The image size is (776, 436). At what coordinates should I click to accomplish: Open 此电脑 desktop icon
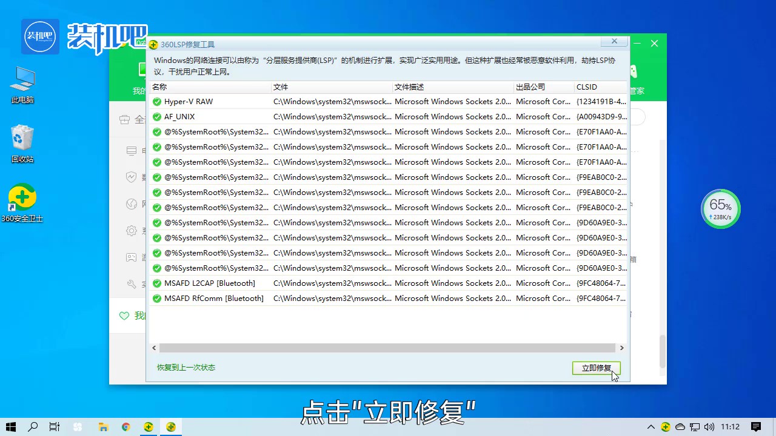pos(22,85)
